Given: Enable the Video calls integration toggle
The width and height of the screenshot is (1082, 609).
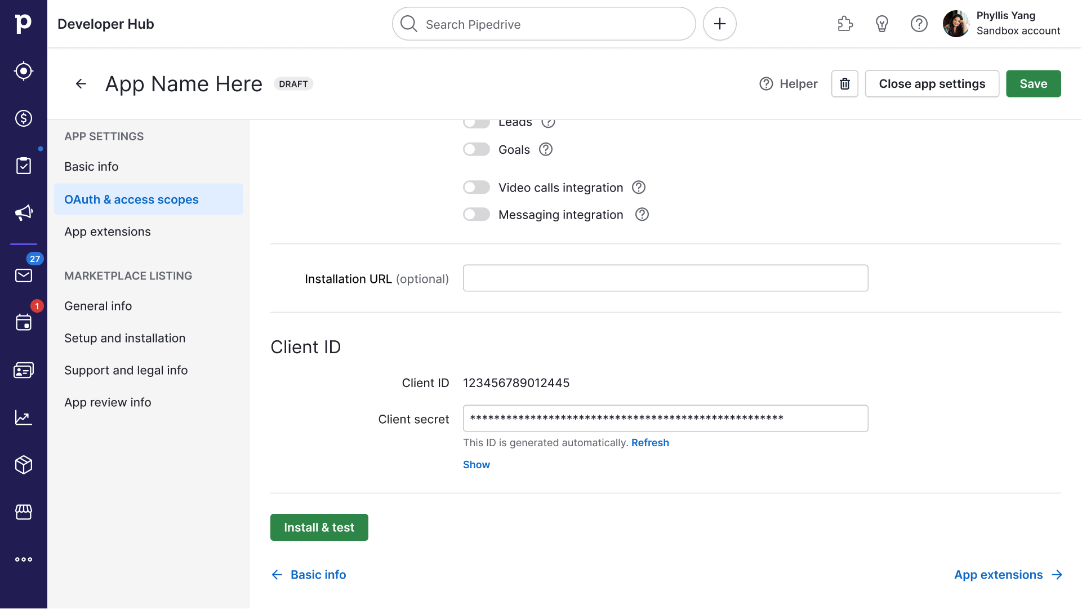Looking at the screenshot, I should tap(477, 188).
